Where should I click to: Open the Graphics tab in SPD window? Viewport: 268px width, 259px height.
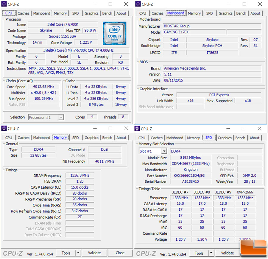pos(225,138)
